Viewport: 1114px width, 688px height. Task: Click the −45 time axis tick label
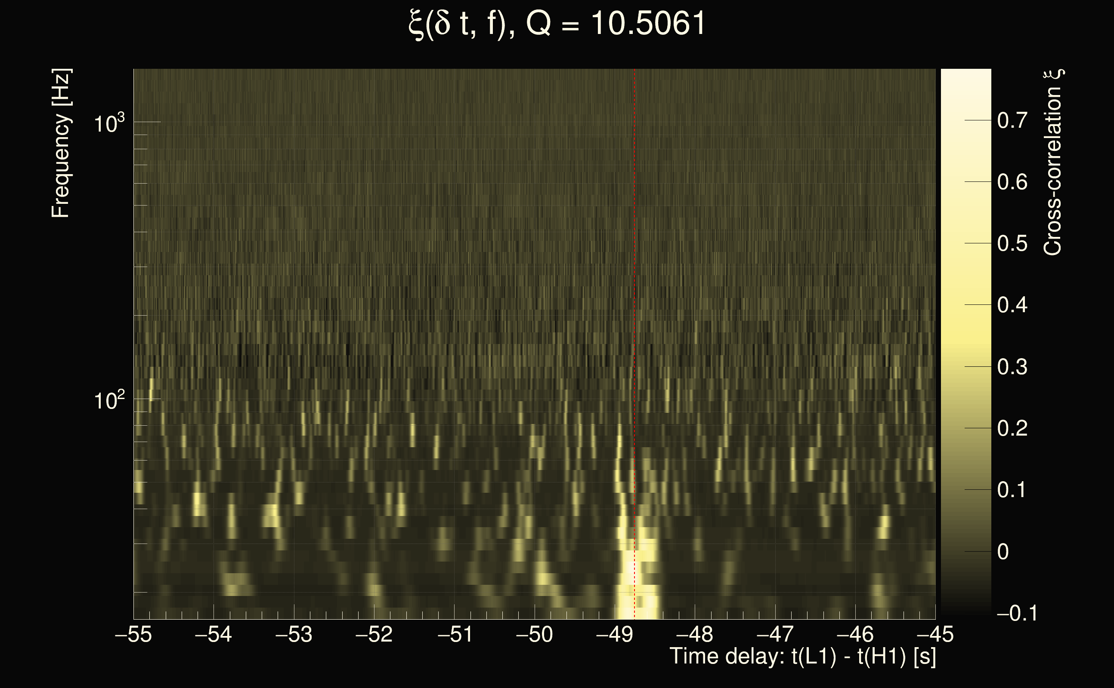tap(935, 634)
